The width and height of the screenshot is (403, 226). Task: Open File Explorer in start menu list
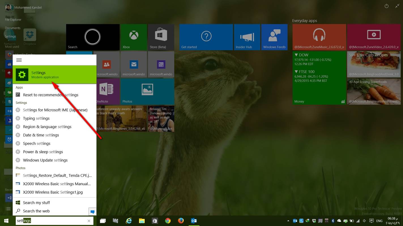click(13, 19)
